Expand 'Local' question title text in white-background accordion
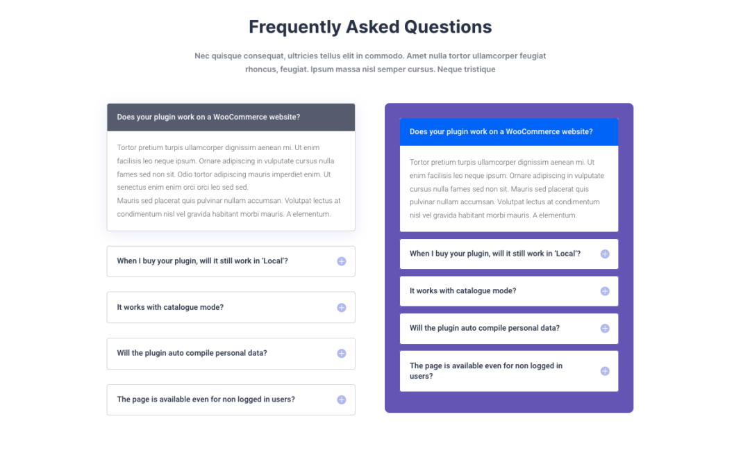 coord(202,261)
